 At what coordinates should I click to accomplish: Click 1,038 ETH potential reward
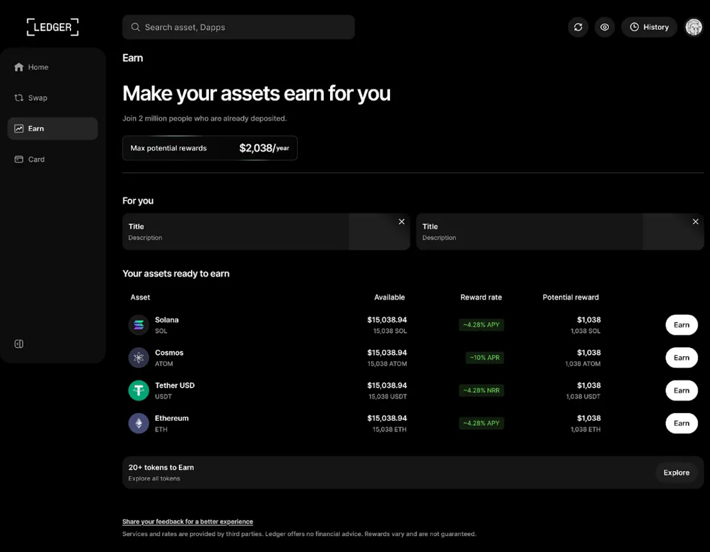point(585,430)
